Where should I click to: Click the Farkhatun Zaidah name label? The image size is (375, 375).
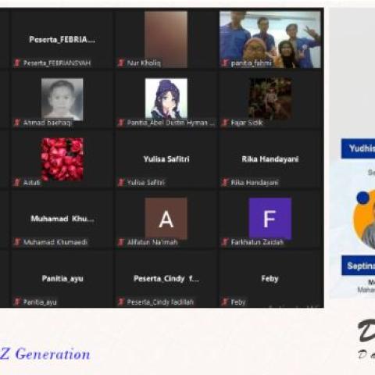(x=257, y=242)
